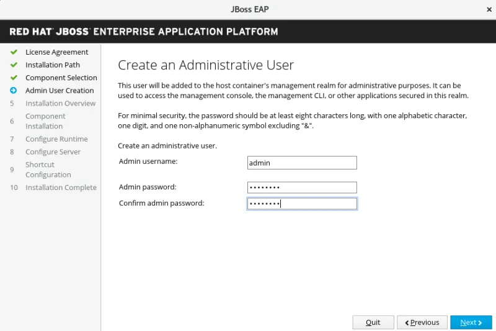Select the Installation Complete step
Image resolution: width=496 pixels, height=331 pixels.
coord(61,188)
